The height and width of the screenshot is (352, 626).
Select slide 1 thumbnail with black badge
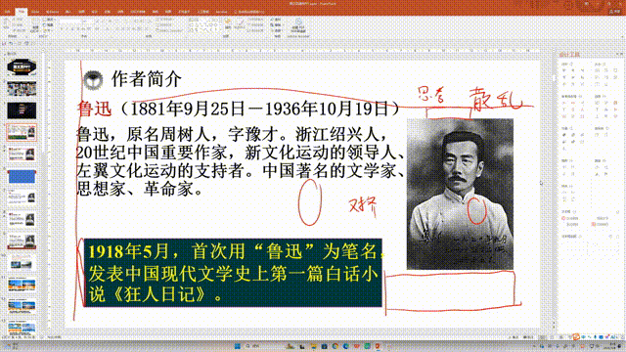pos(22,67)
